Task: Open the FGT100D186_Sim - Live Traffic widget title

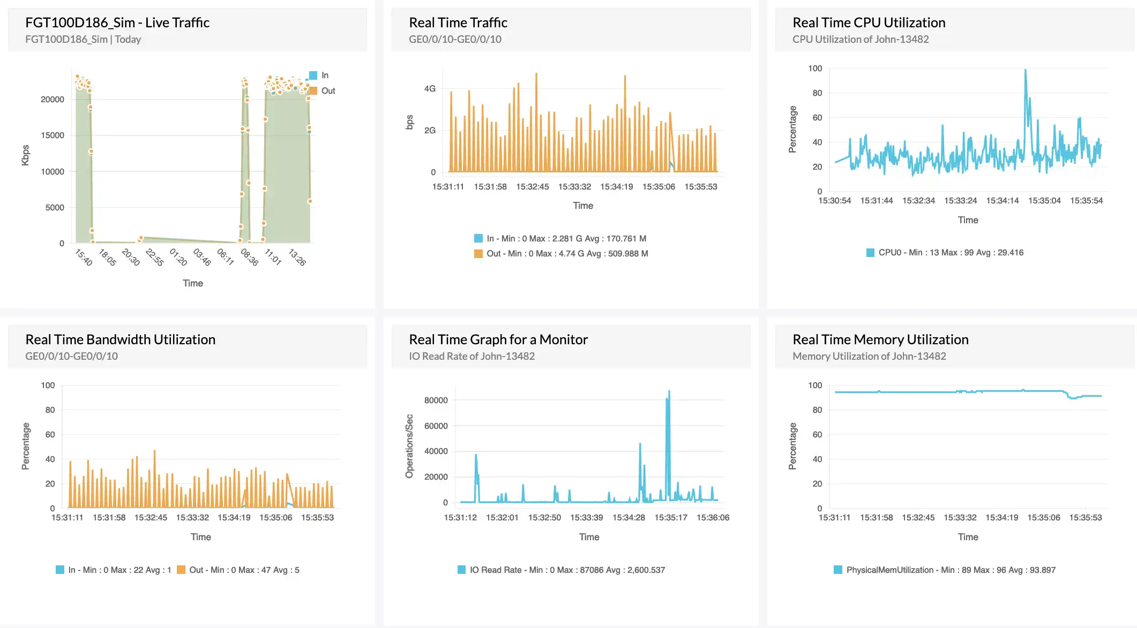Action: pyautogui.click(x=117, y=22)
